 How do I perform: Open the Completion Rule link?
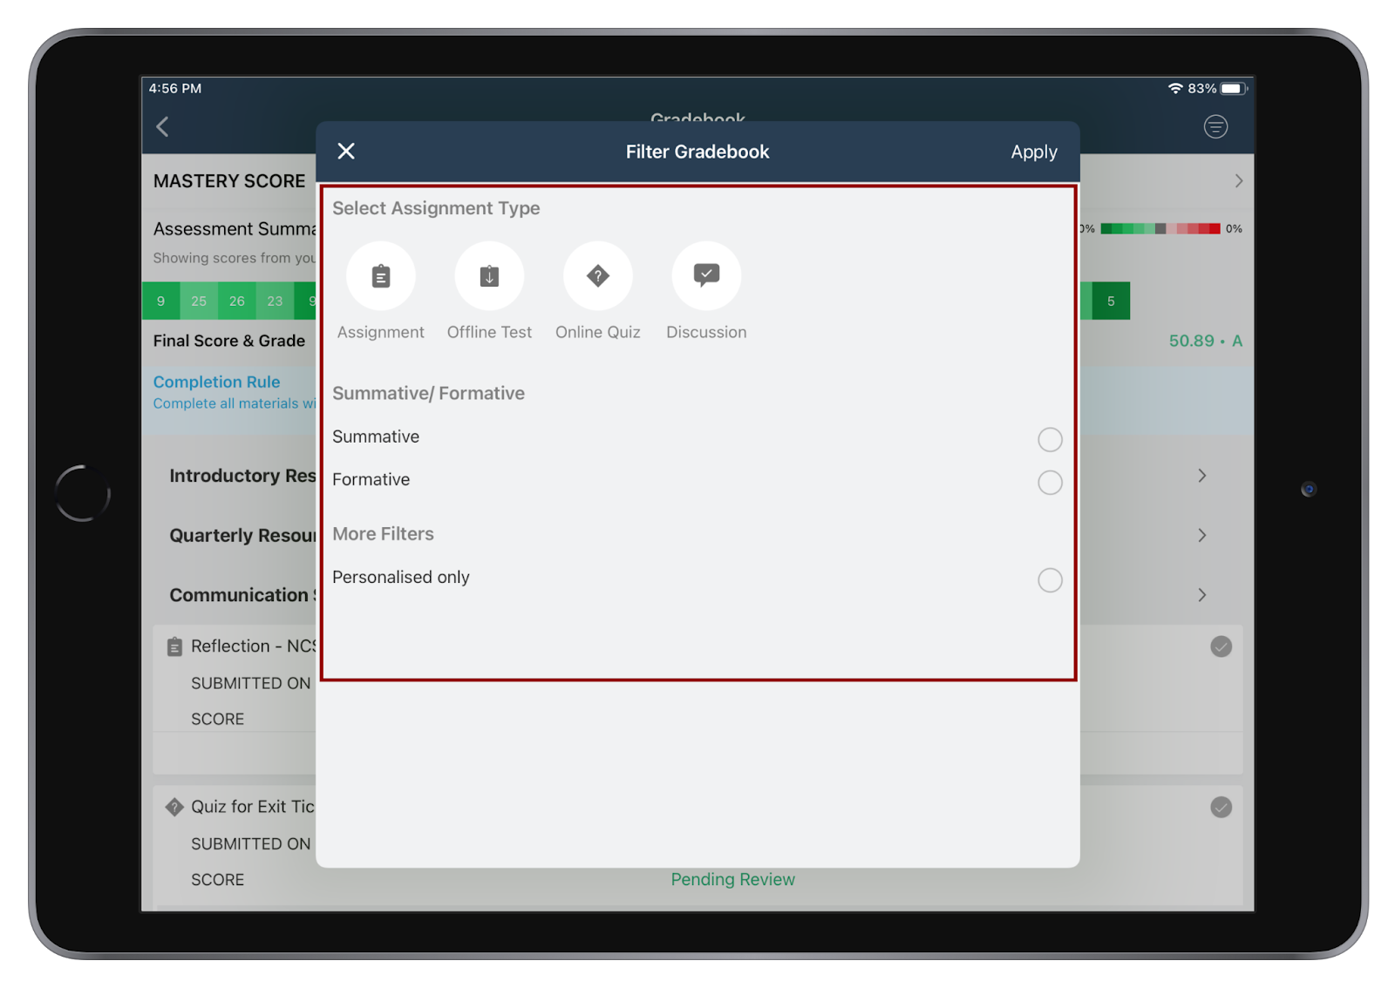click(216, 382)
